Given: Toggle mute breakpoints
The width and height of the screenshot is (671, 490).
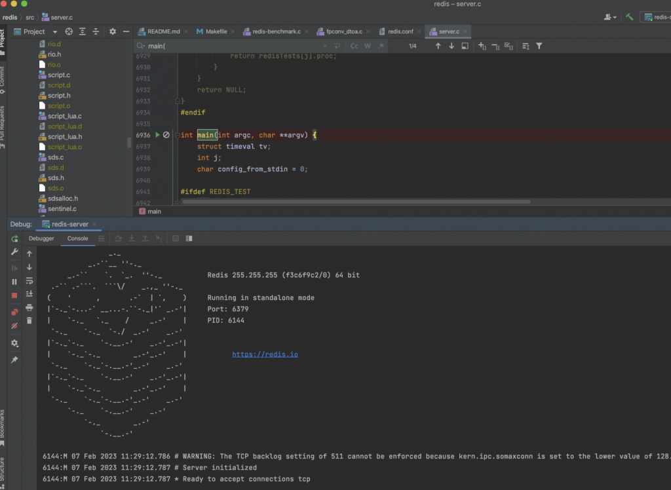Looking at the screenshot, I should pos(14,326).
